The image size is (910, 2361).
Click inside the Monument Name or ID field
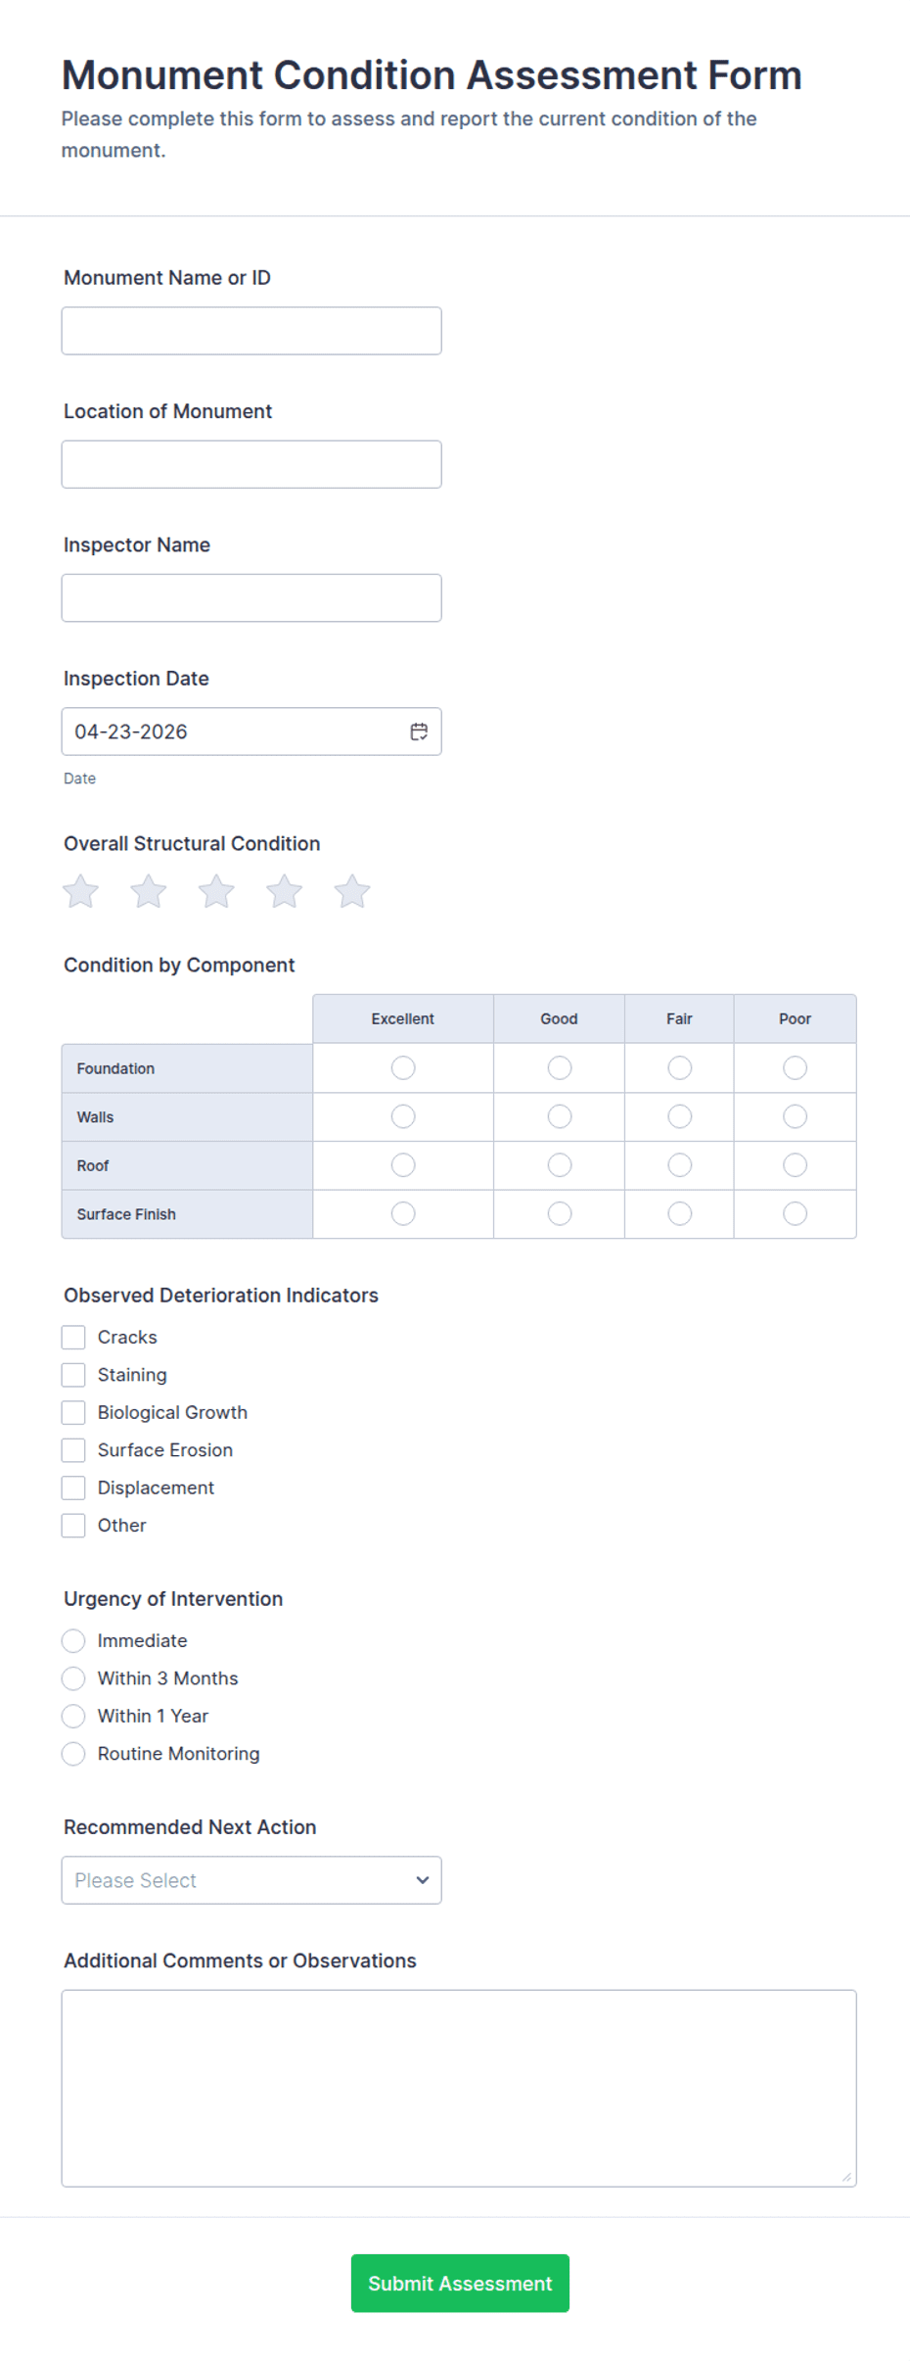click(250, 330)
